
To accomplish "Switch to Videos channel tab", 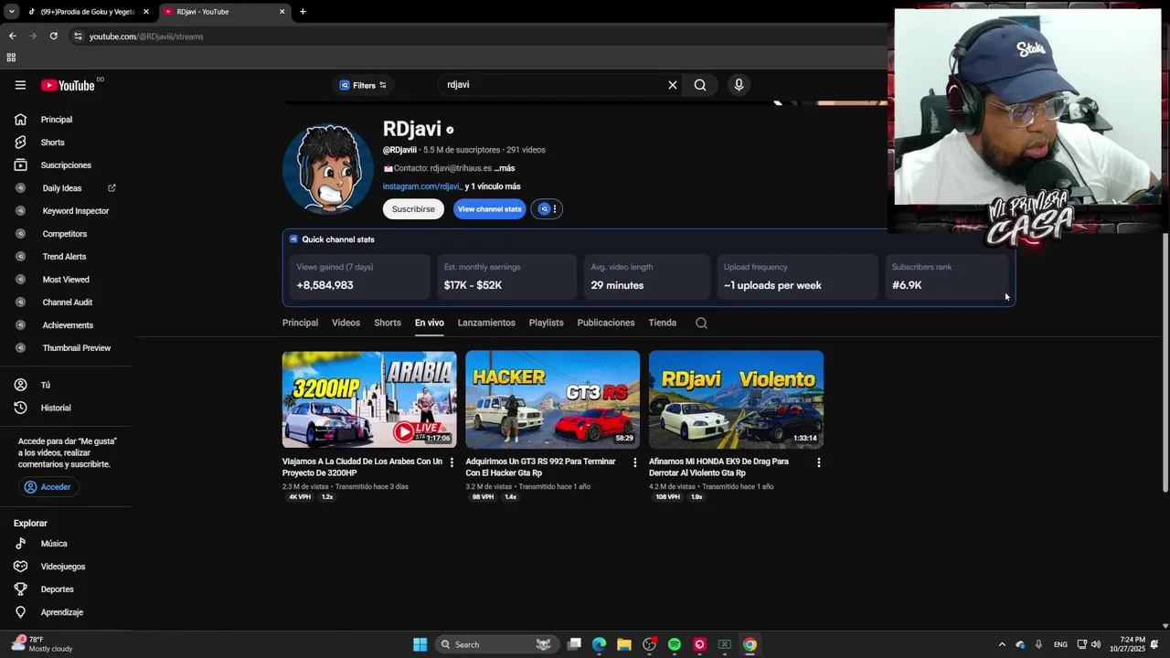I will coord(346,323).
